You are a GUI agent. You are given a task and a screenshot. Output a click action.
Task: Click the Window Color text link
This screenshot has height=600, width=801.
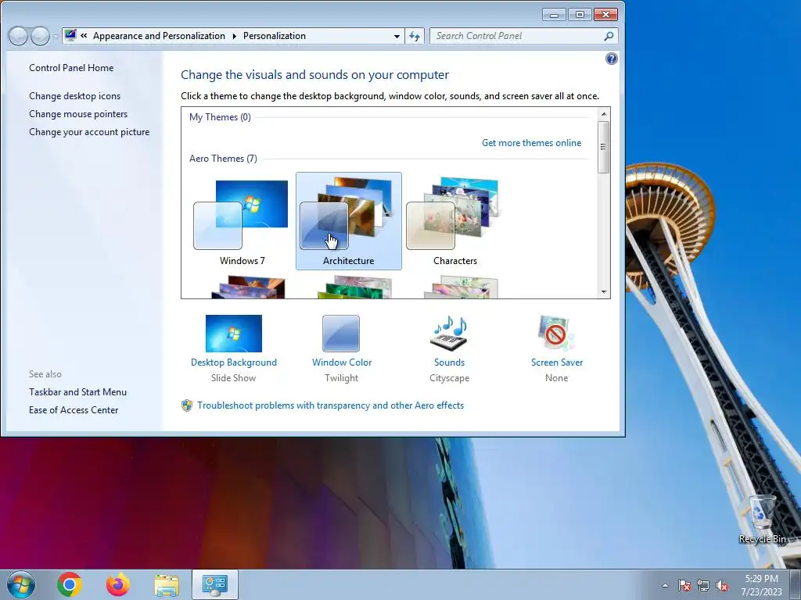point(342,362)
